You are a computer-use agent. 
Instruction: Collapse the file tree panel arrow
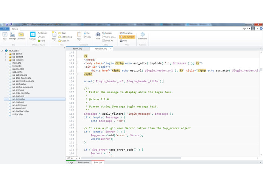64,48
